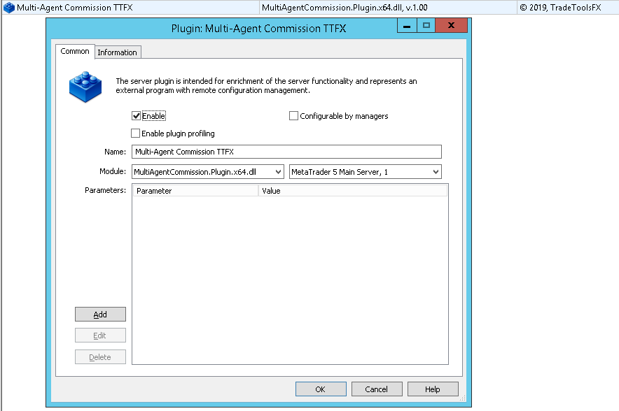619x411 pixels.
Task: Click into the Name input field
Action: pyautogui.click(x=286, y=152)
